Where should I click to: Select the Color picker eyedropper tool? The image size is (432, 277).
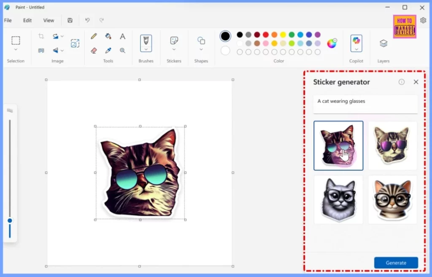108,51
